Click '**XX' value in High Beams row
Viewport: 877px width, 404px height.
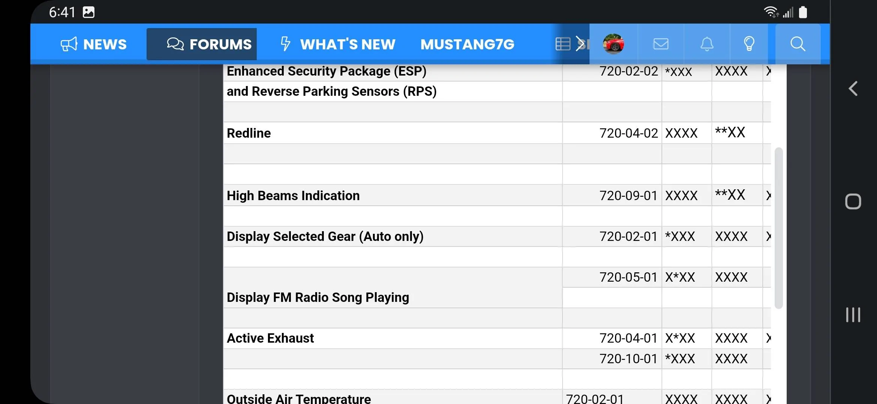click(730, 195)
